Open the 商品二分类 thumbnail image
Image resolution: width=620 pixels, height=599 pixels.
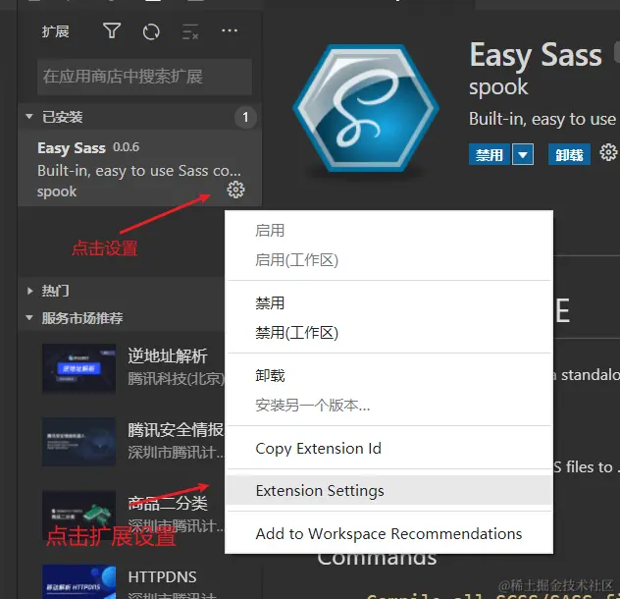pos(79,516)
